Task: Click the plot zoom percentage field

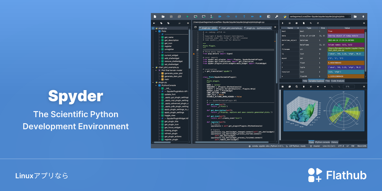Action: point(348,87)
